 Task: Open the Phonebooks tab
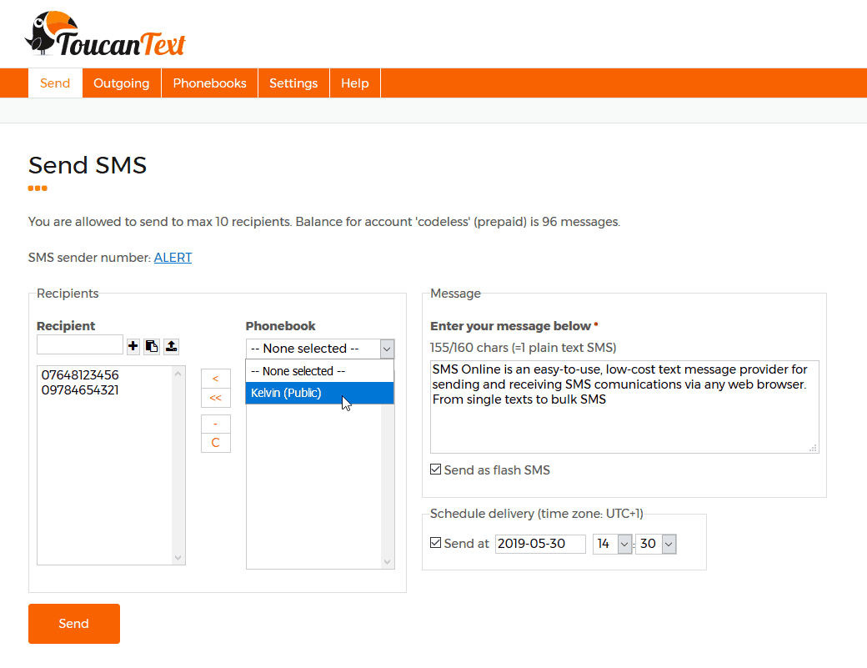coord(209,83)
